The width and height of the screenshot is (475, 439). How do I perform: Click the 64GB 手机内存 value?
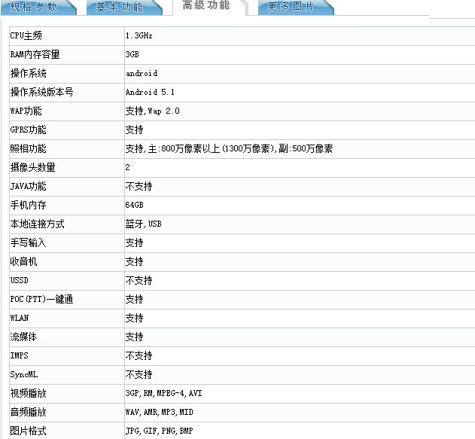coord(134,205)
